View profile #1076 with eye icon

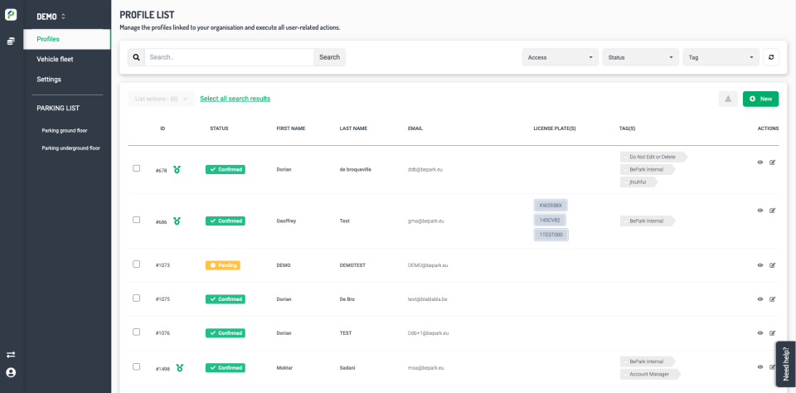click(x=760, y=333)
